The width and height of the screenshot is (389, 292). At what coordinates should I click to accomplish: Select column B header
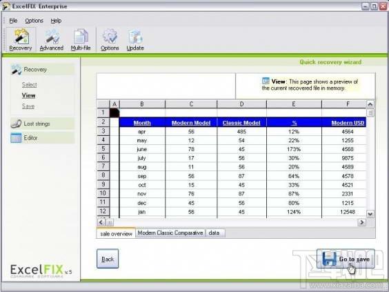click(x=142, y=104)
